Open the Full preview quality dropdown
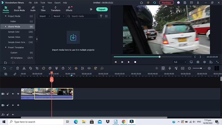Viewport: 222px width, 125px height. 180,62
